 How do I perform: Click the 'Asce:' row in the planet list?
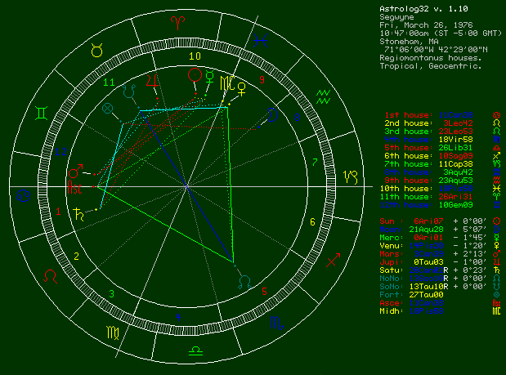pos(440,303)
